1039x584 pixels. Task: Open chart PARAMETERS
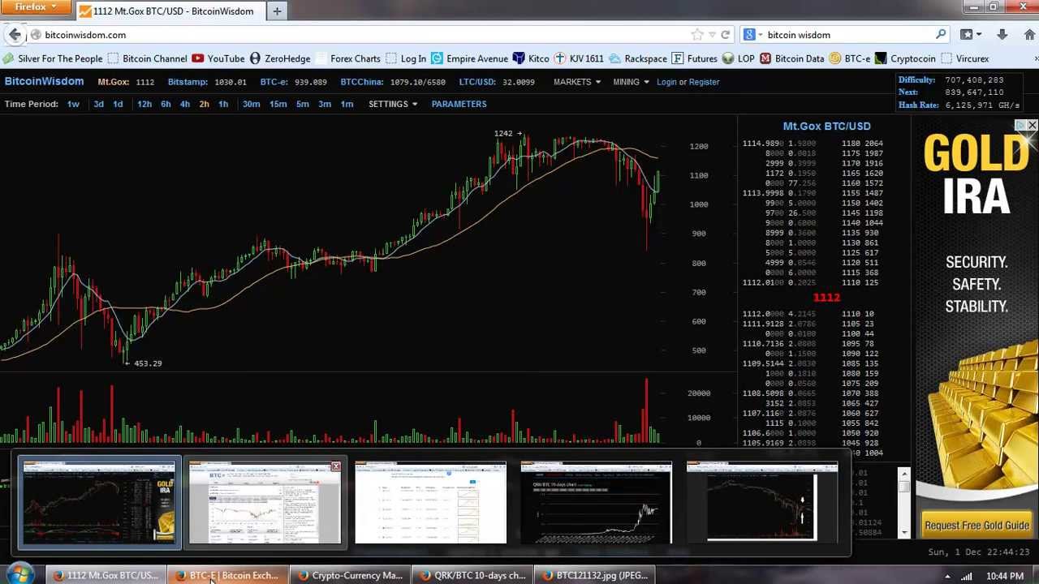tap(459, 104)
